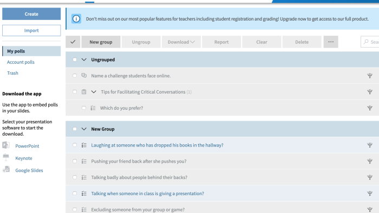Click the multiple choice icon beside 'Which do you prefer?'
Image resolution: width=379 pixels, height=213 pixels.
coord(93,108)
